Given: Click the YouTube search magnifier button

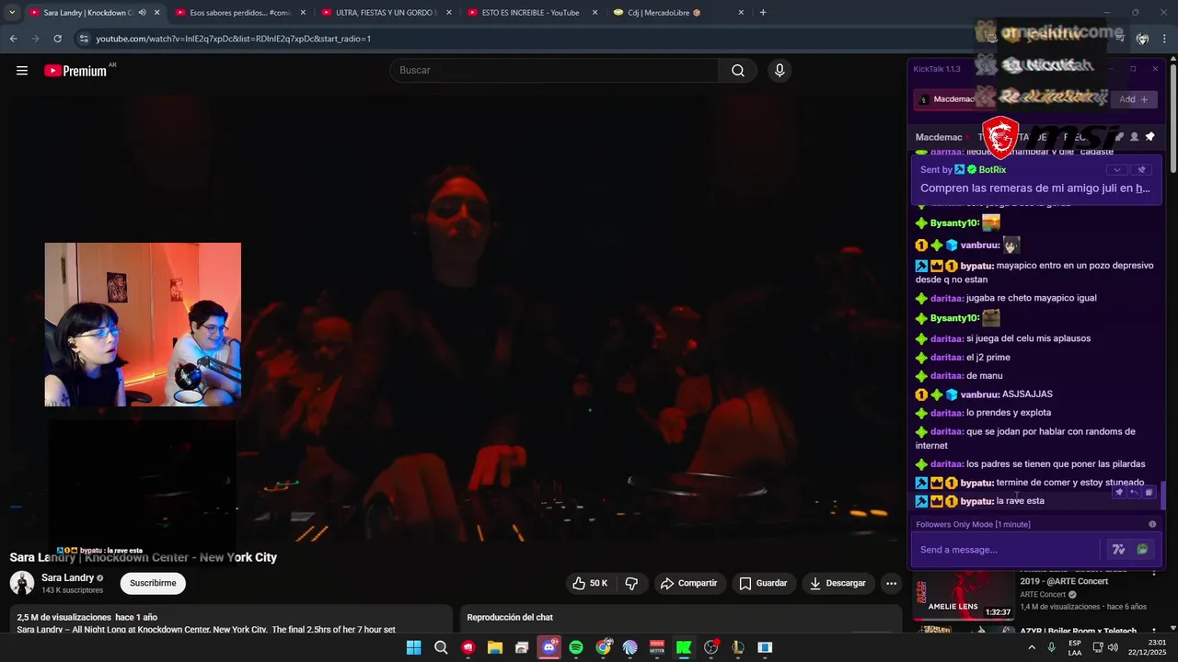Looking at the screenshot, I should tap(738, 71).
